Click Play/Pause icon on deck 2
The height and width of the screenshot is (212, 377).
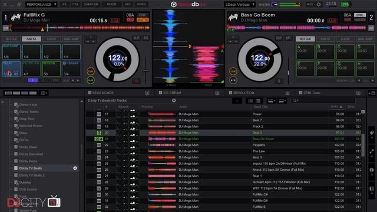click(x=233, y=80)
